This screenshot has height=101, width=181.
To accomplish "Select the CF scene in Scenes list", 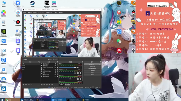I will (x=31, y=64).
